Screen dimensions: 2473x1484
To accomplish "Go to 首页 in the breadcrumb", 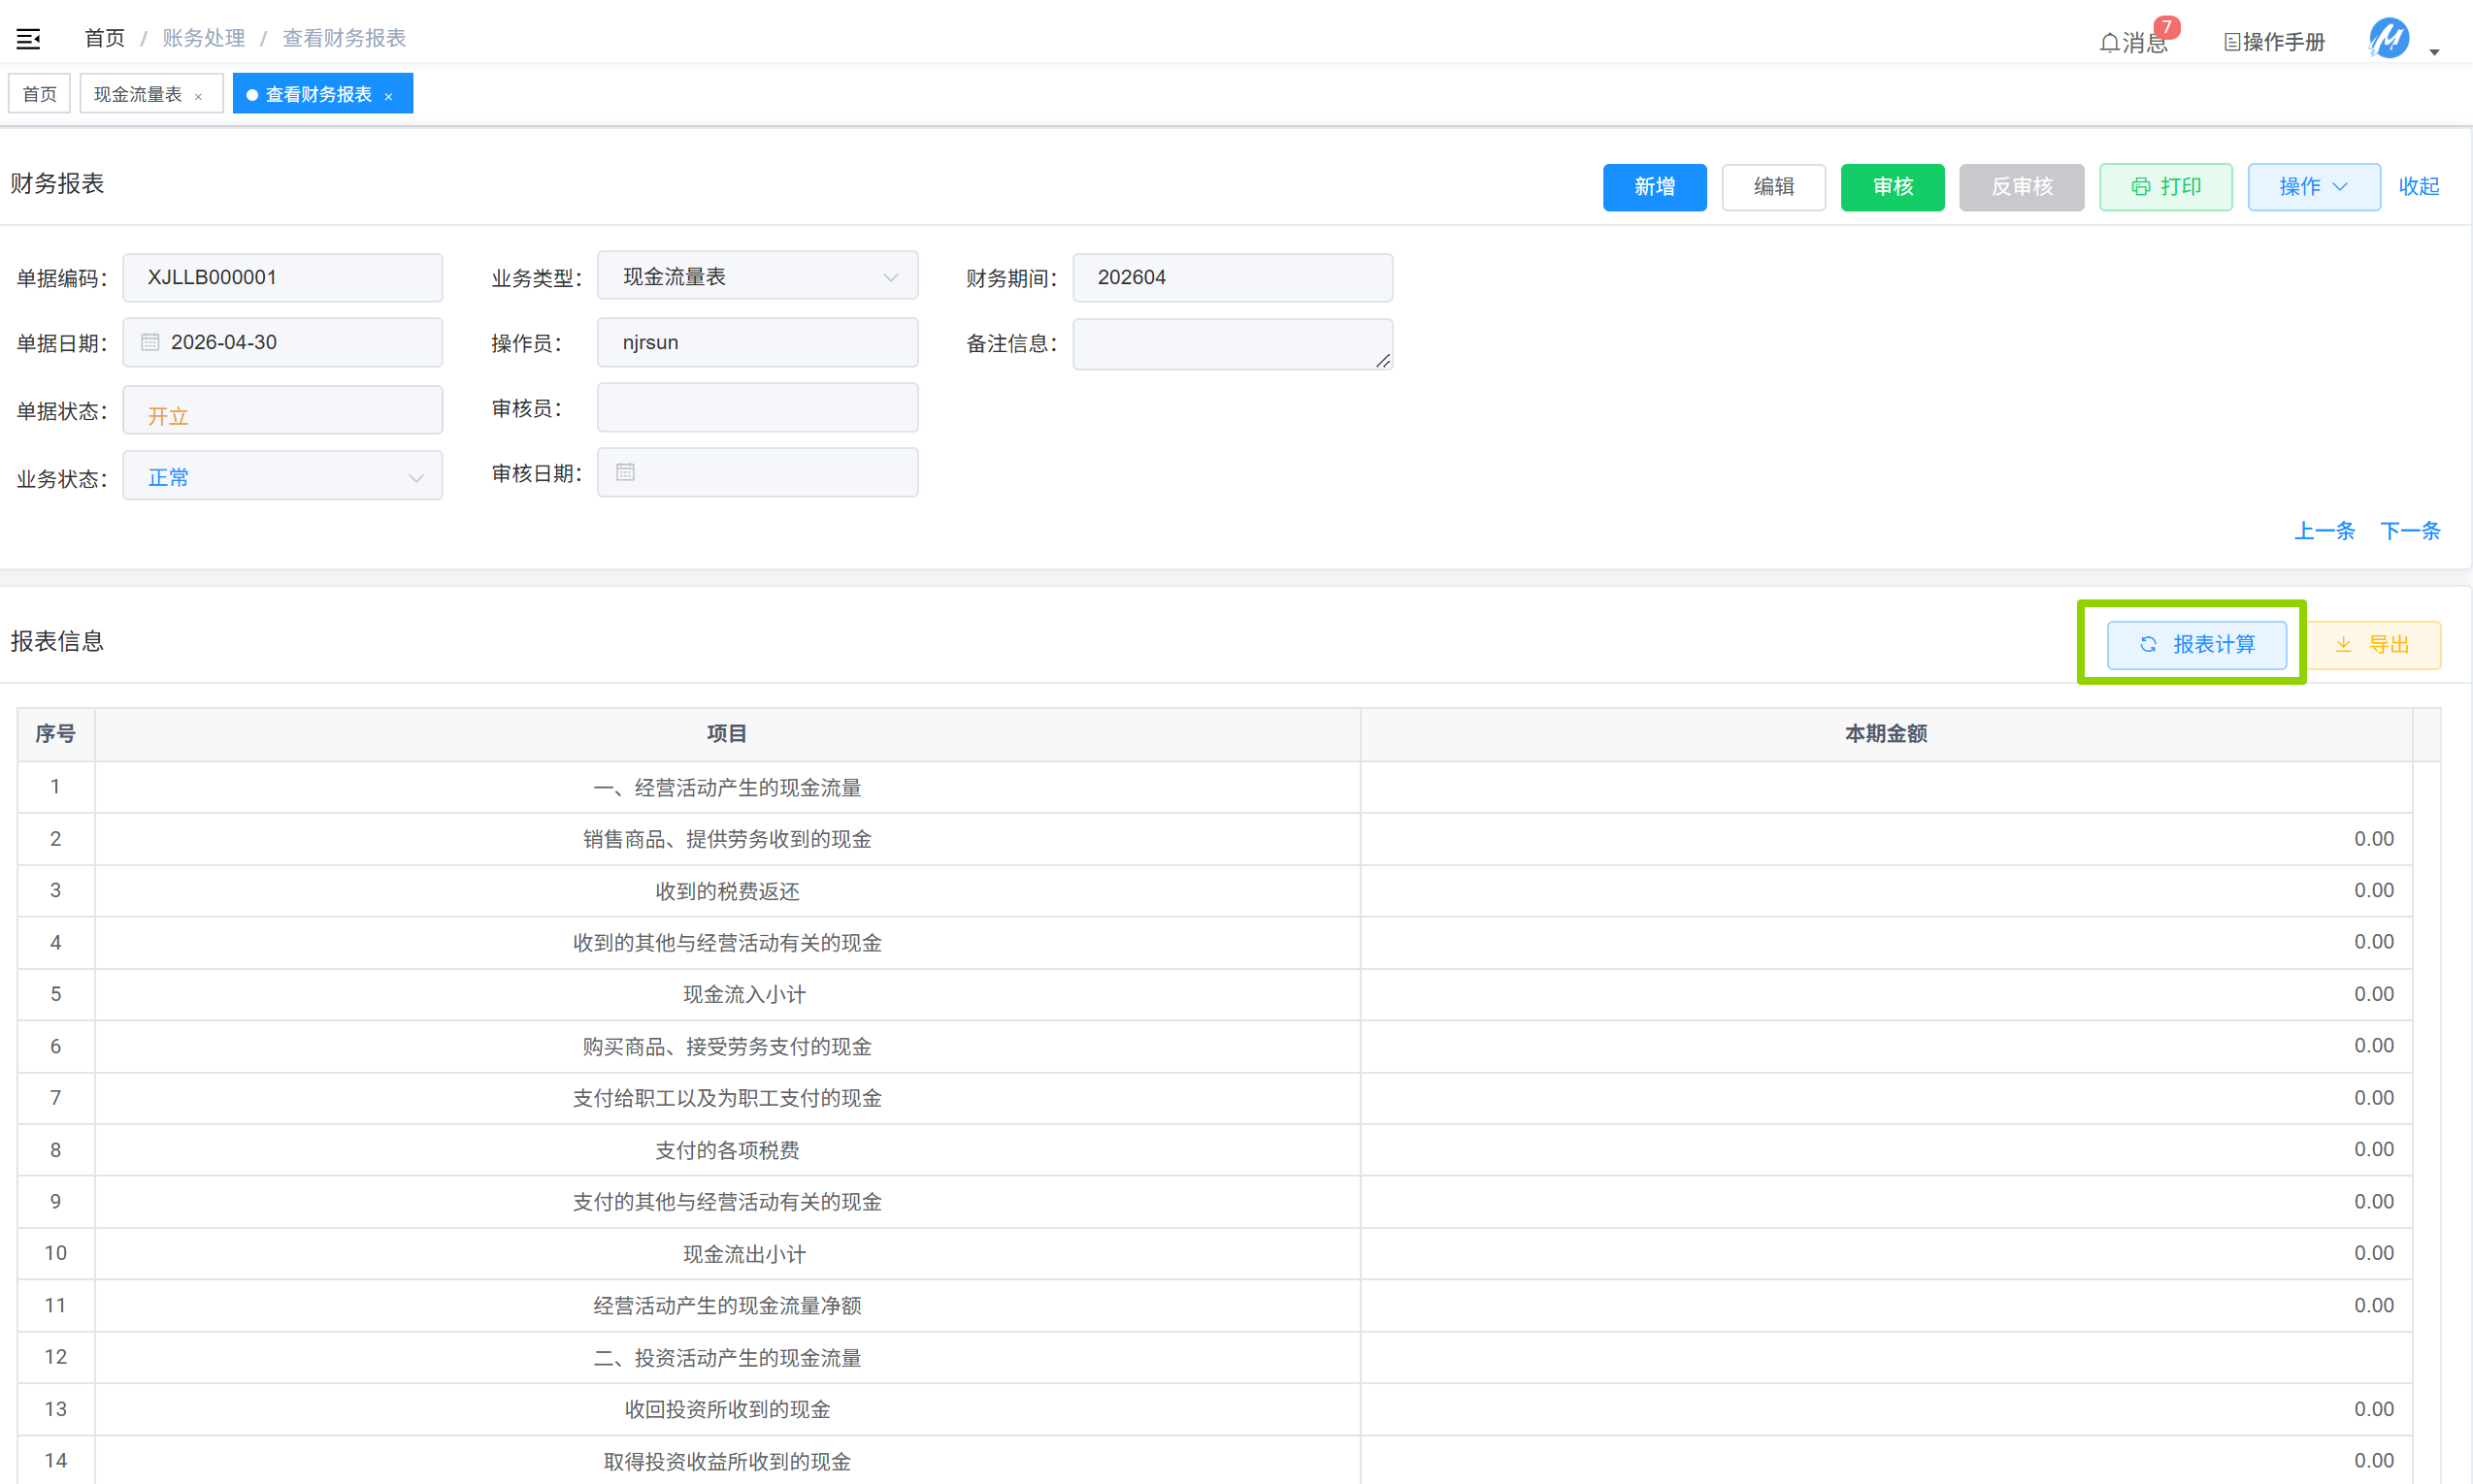I will click(104, 38).
